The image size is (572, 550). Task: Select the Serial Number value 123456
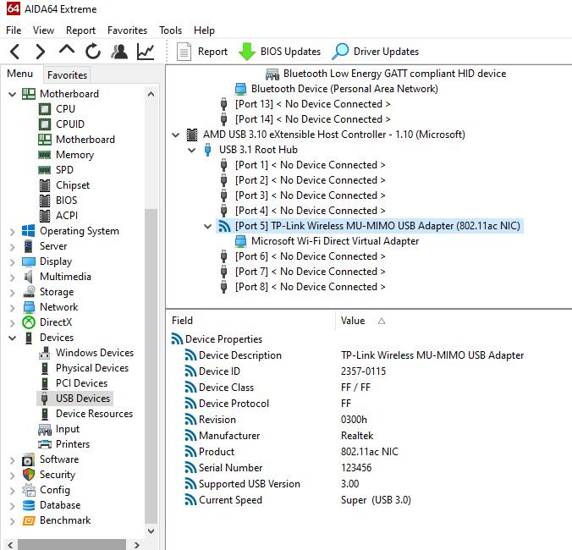(x=356, y=468)
